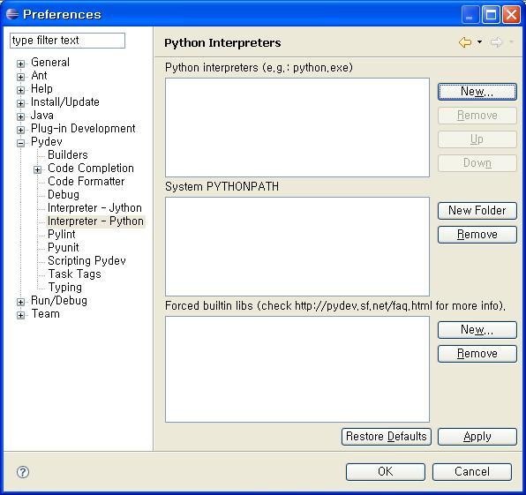Expand the Plug-in Development node
This screenshot has width=526, height=495.
20,130
